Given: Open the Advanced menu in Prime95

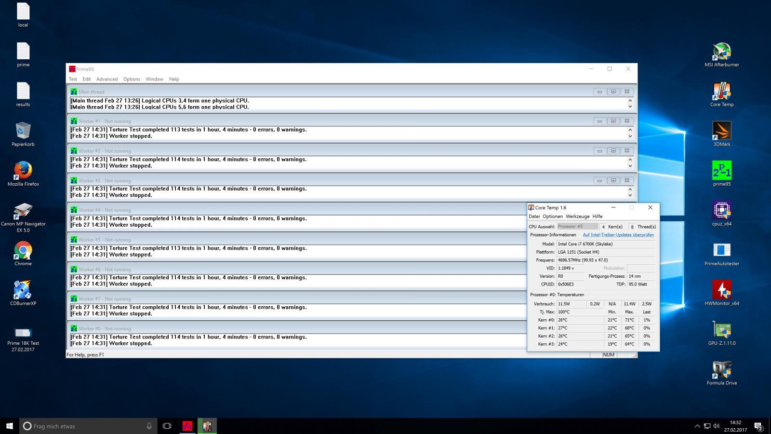Looking at the screenshot, I should pyautogui.click(x=107, y=79).
